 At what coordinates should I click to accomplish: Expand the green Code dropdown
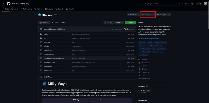[x=130, y=23]
